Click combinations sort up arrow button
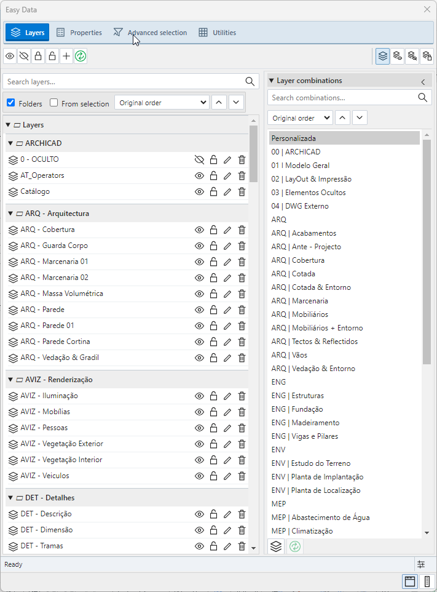The width and height of the screenshot is (437, 592). pos(342,118)
